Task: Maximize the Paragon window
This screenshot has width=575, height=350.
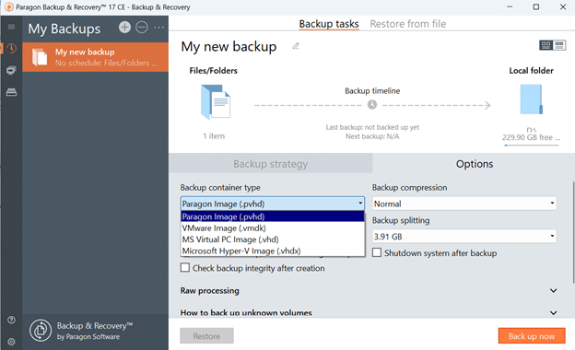Action: [x=536, y=7]
